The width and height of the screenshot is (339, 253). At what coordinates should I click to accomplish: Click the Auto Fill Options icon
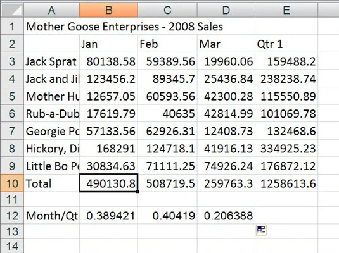click(x=261, y=230)
